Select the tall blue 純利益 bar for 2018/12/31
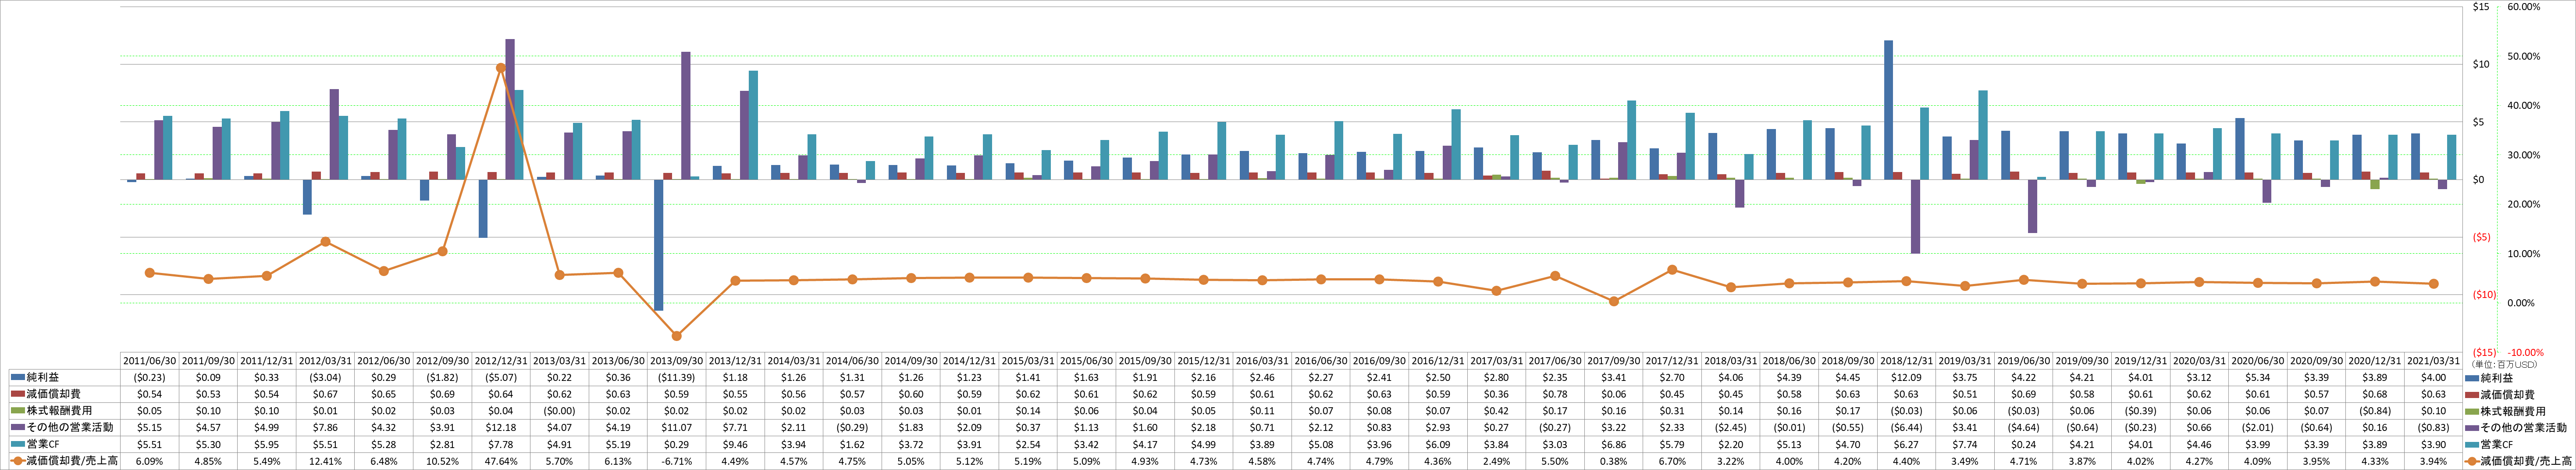Screen dimensions: 2576x470 coord(1888,110)
